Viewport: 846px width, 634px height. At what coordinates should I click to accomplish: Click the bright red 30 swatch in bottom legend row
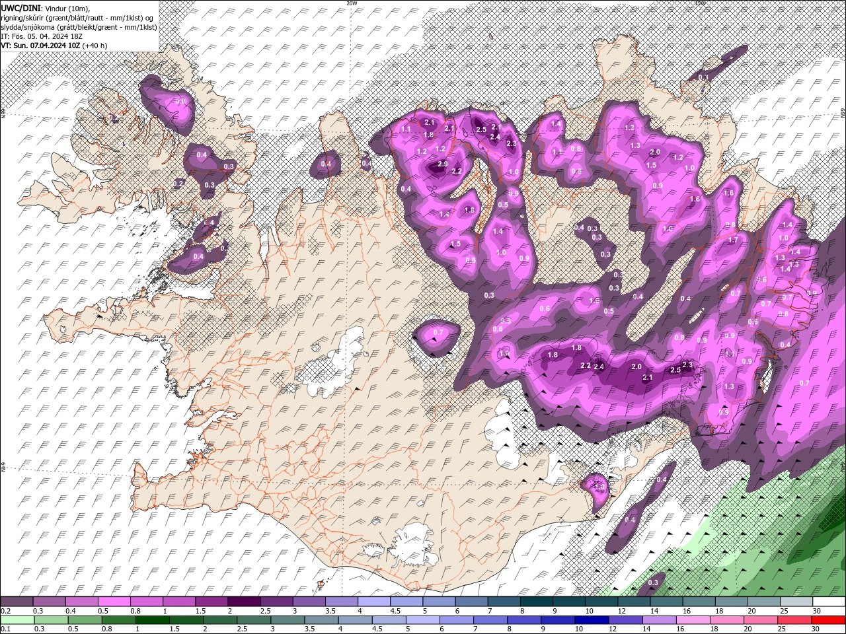tap(829, 620)
